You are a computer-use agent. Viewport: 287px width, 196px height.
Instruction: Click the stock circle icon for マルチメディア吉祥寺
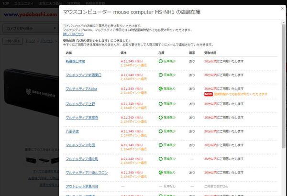161,118
